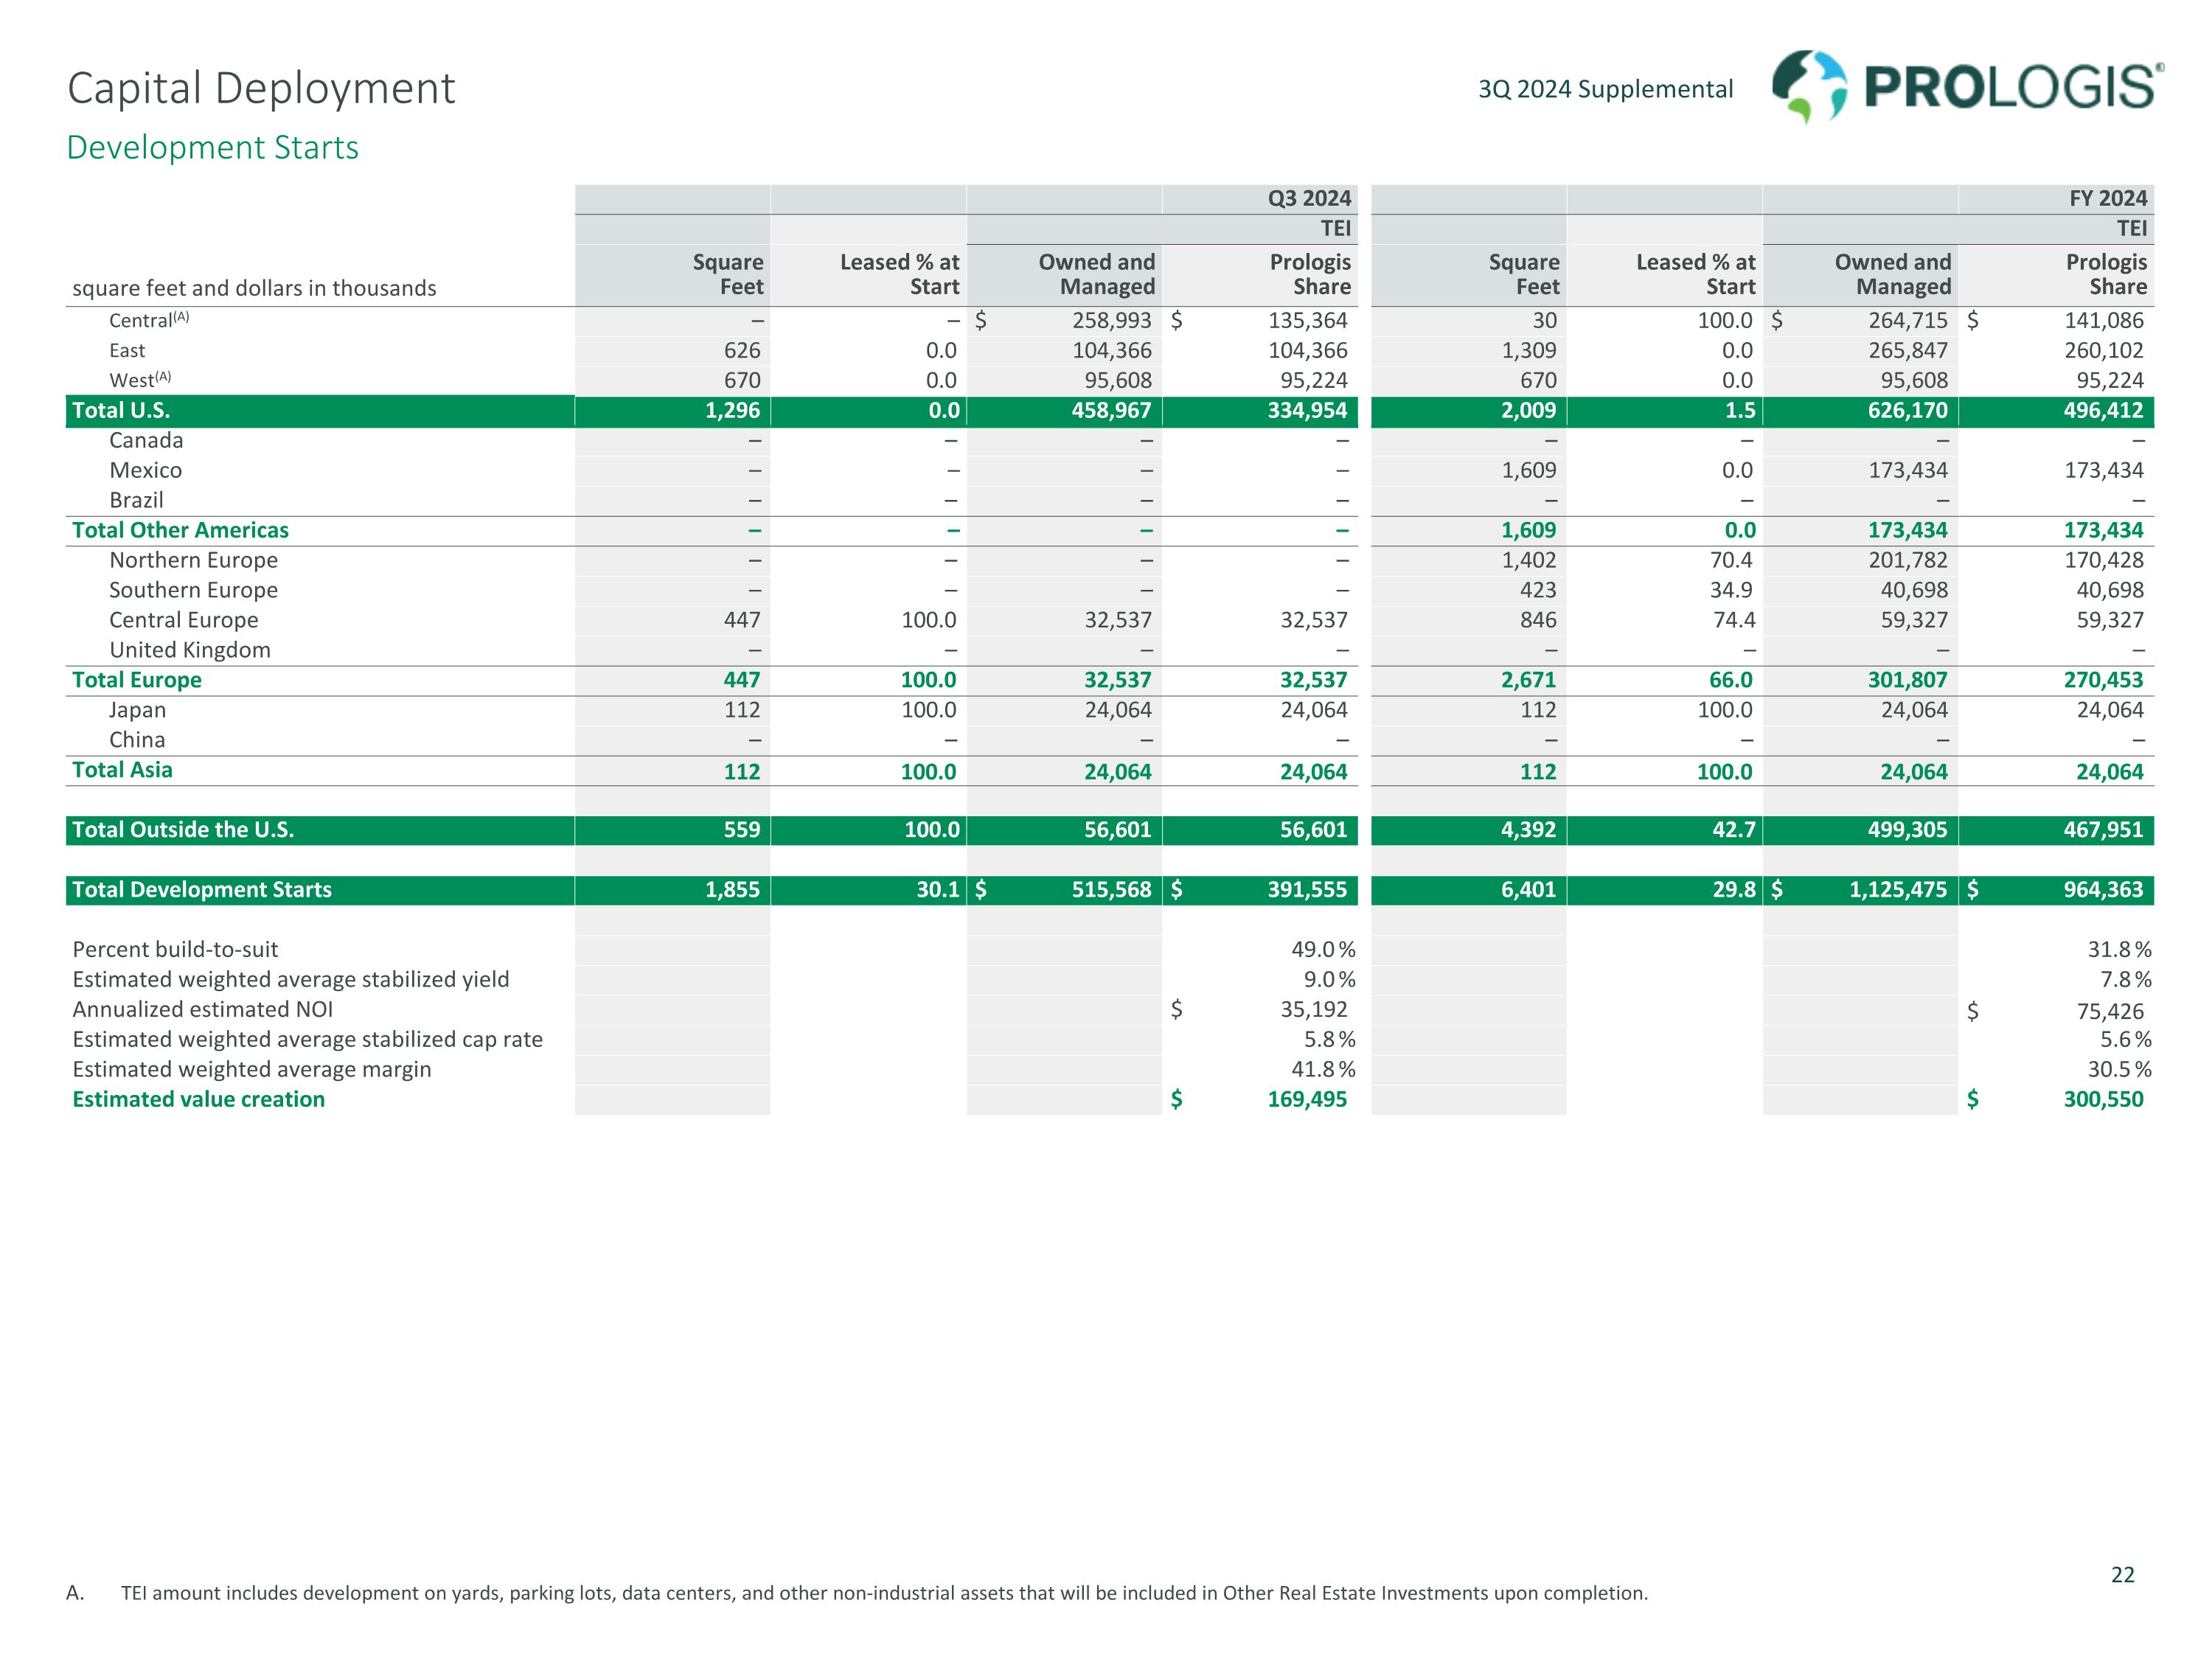Click the Estimated value creation label

coord(198,1099)
